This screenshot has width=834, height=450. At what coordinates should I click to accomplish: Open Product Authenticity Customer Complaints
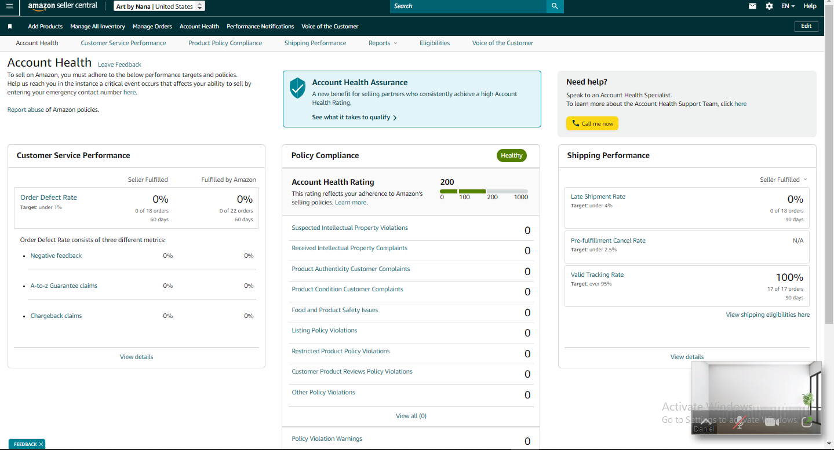pyautogui.click(x=351, y=269)
